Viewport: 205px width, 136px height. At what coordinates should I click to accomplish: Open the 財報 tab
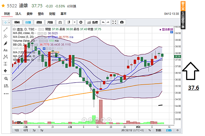tap(52, 14)
